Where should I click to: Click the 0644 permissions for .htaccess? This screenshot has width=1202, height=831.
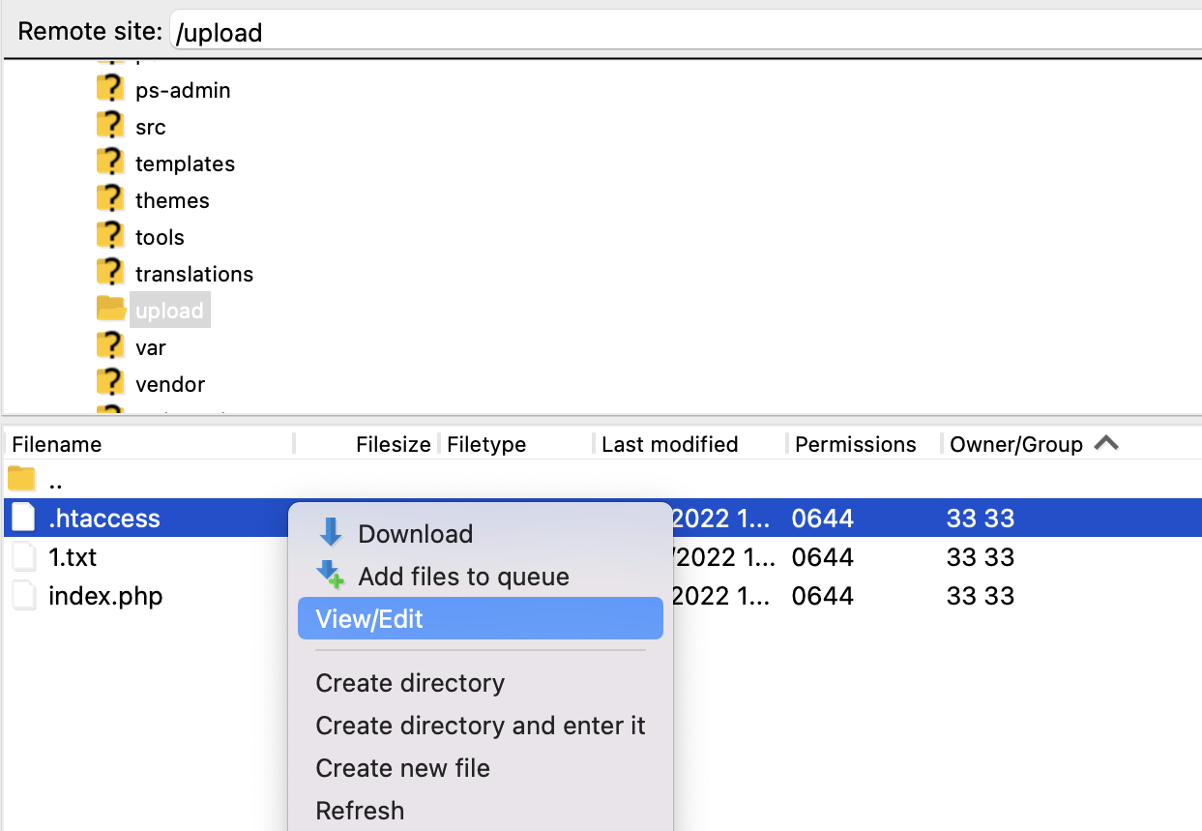(x=822, y=519)
